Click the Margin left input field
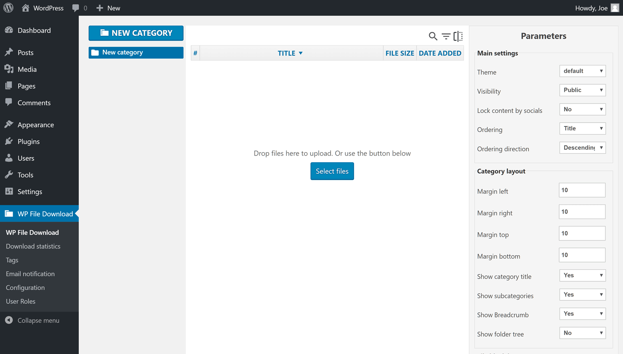The width and height of the screenshot is (623, 354). pos(582,190)
